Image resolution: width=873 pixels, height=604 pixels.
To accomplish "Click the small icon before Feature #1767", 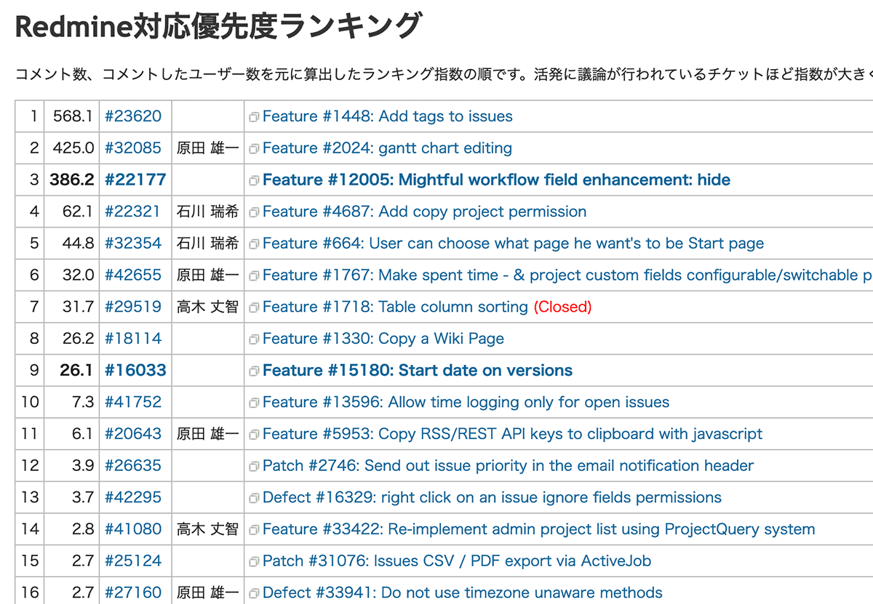I will (254, 275).
